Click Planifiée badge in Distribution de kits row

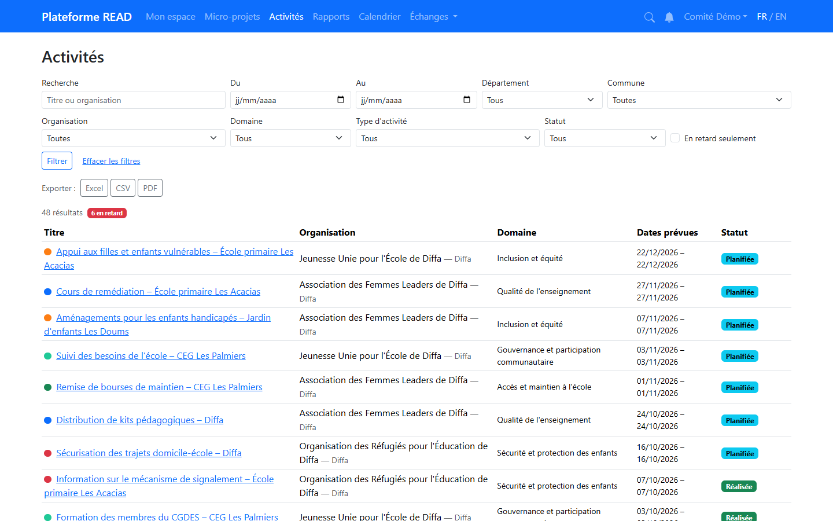tap(740, 421)
